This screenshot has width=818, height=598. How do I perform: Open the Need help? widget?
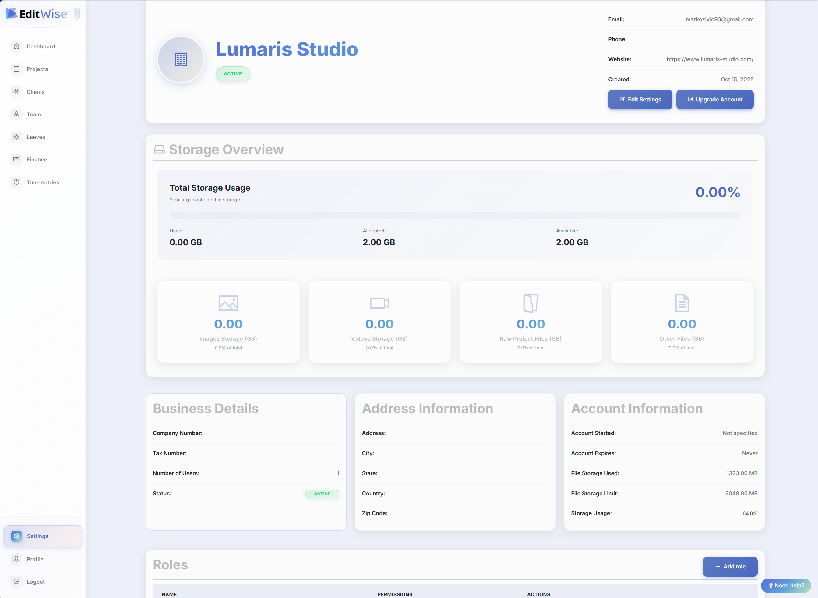coord(786,585)
